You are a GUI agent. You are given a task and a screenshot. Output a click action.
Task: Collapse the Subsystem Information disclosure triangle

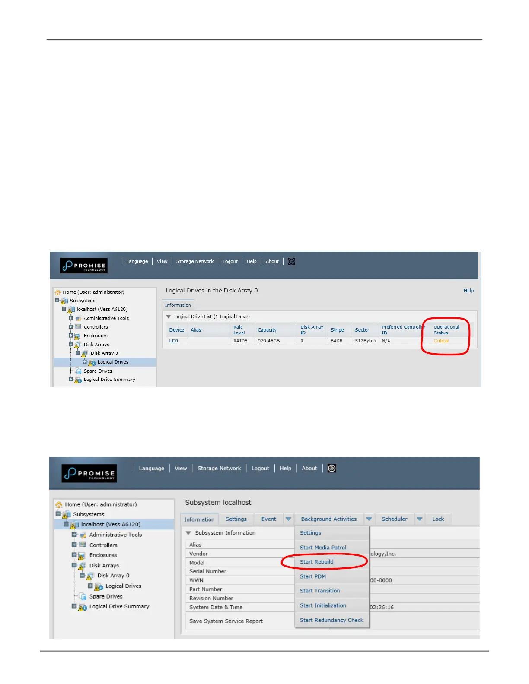click(188, 533)
